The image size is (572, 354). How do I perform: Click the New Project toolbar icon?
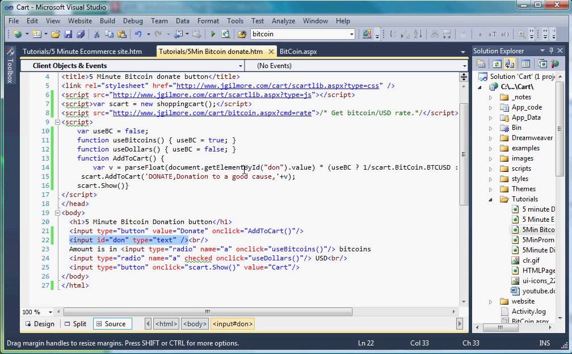tap(17, 34)
